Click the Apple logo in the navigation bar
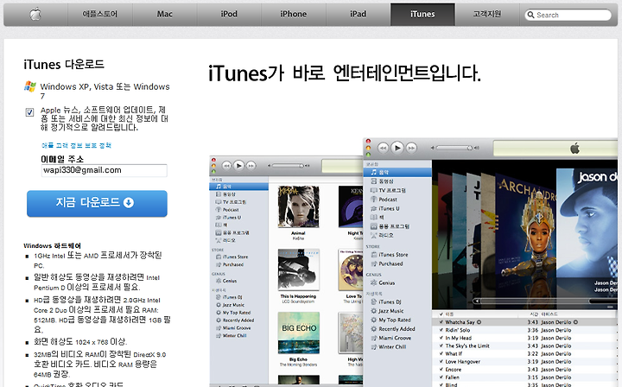Image resolution: width=622 pixels, height=387 pixels. (x=35, y=15)
